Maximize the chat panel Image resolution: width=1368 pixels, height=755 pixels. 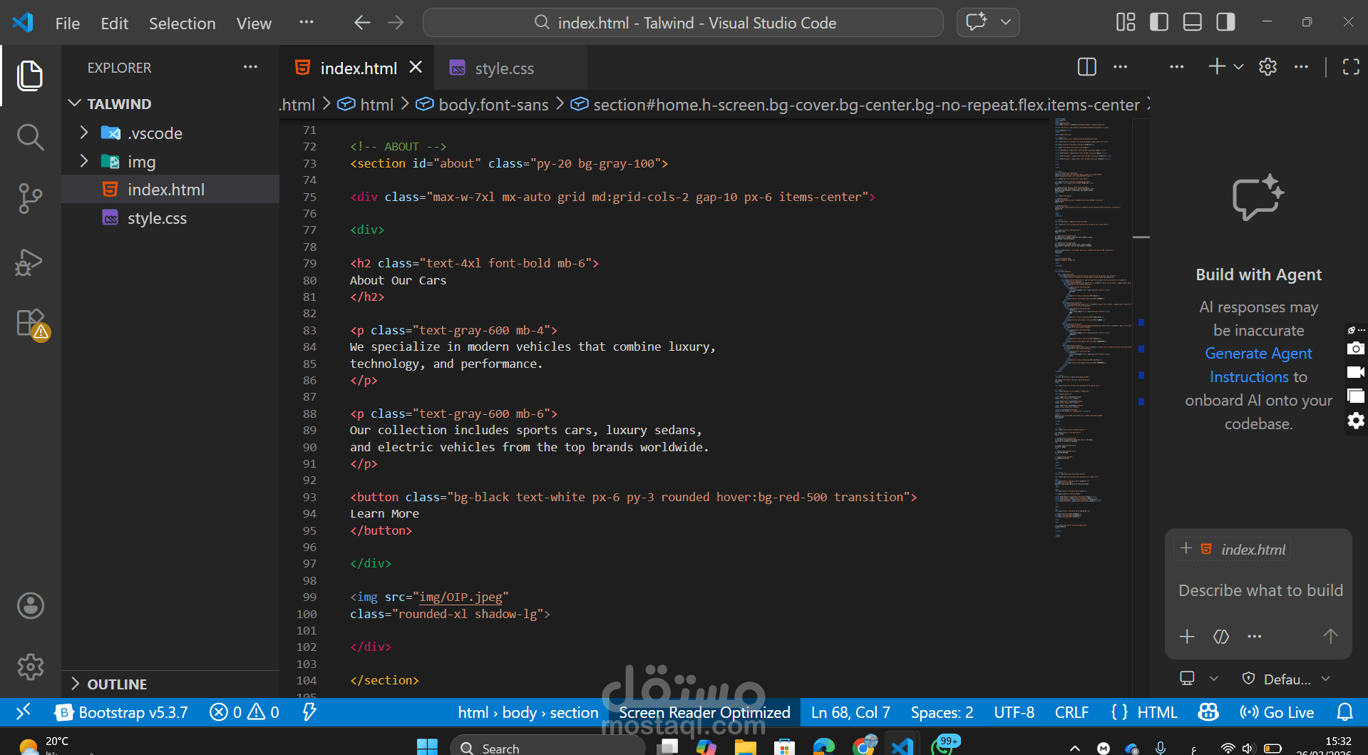pos(1351,67)
